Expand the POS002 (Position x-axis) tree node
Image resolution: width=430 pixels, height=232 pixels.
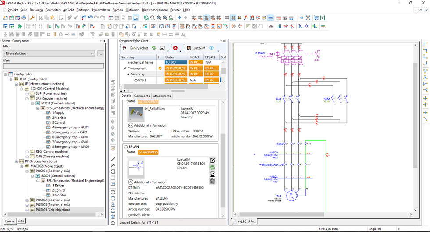coord(27,200)
